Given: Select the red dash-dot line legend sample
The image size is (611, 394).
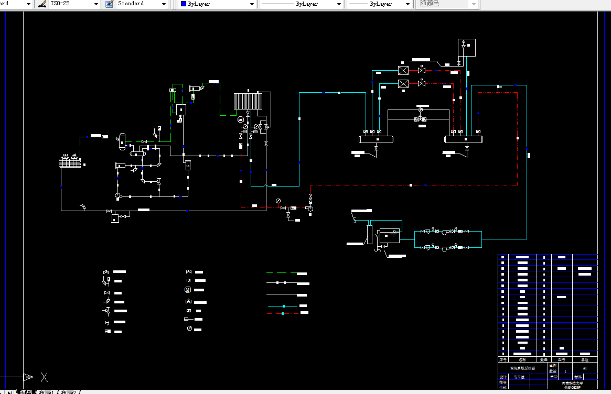Looking at the screenshot, I should [x=283, y=313].
